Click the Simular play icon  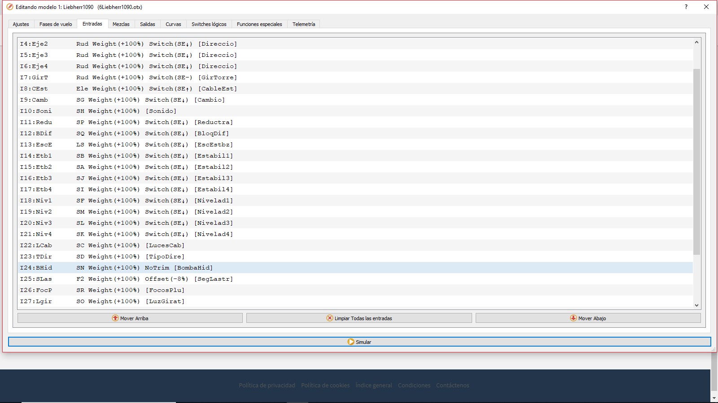[351, 342]
